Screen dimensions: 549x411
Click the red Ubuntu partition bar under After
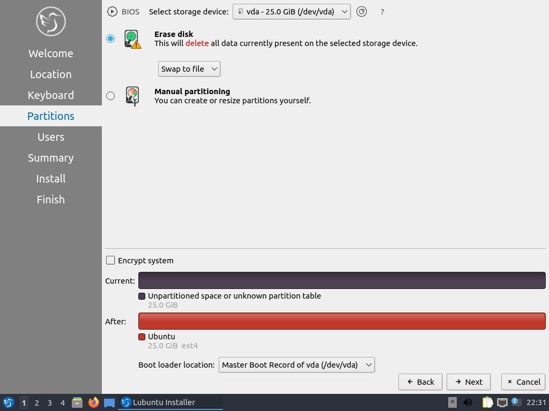[342, 321]
